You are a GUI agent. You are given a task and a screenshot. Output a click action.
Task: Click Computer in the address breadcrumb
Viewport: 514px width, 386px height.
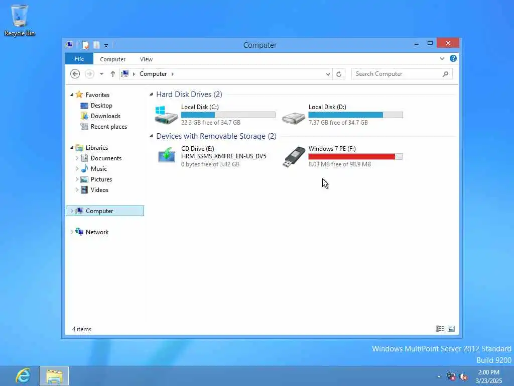click(x=153, y=74)
